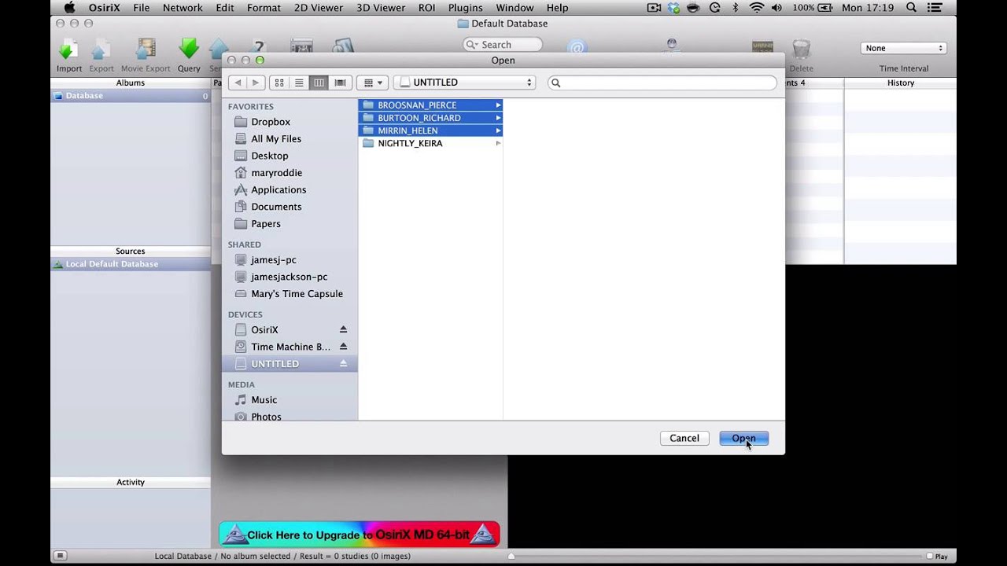Open the OsiriX application menu
The image size is (1007, 566).
[104, 8]
